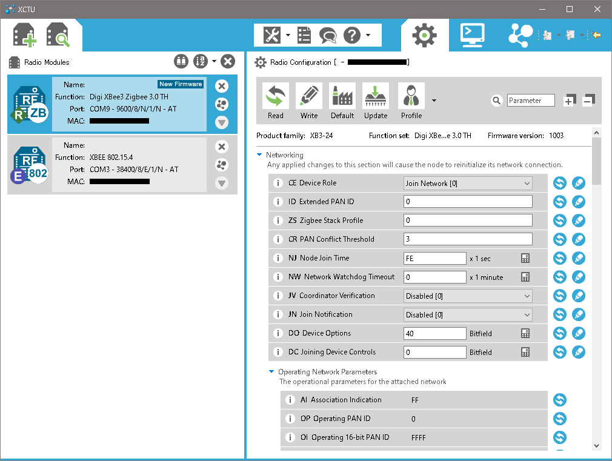Screen dimensions: 612x461
Task: Remove the XBEE 802.15.4 module
Action: click(x=222, y=147)
